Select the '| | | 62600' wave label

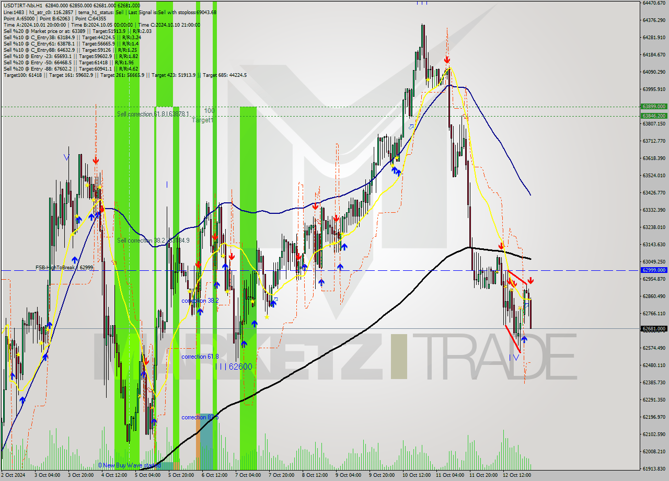(x=234, y=367)
